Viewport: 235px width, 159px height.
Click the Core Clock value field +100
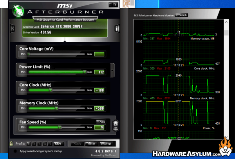click(99, 90)
